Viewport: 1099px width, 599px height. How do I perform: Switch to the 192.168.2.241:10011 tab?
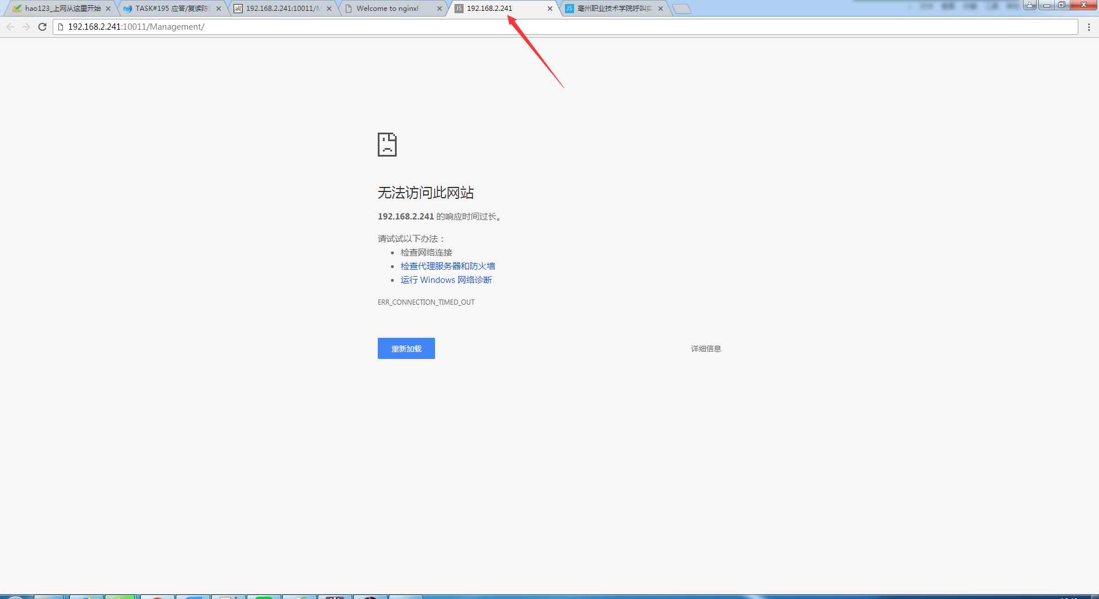point(283,9)
